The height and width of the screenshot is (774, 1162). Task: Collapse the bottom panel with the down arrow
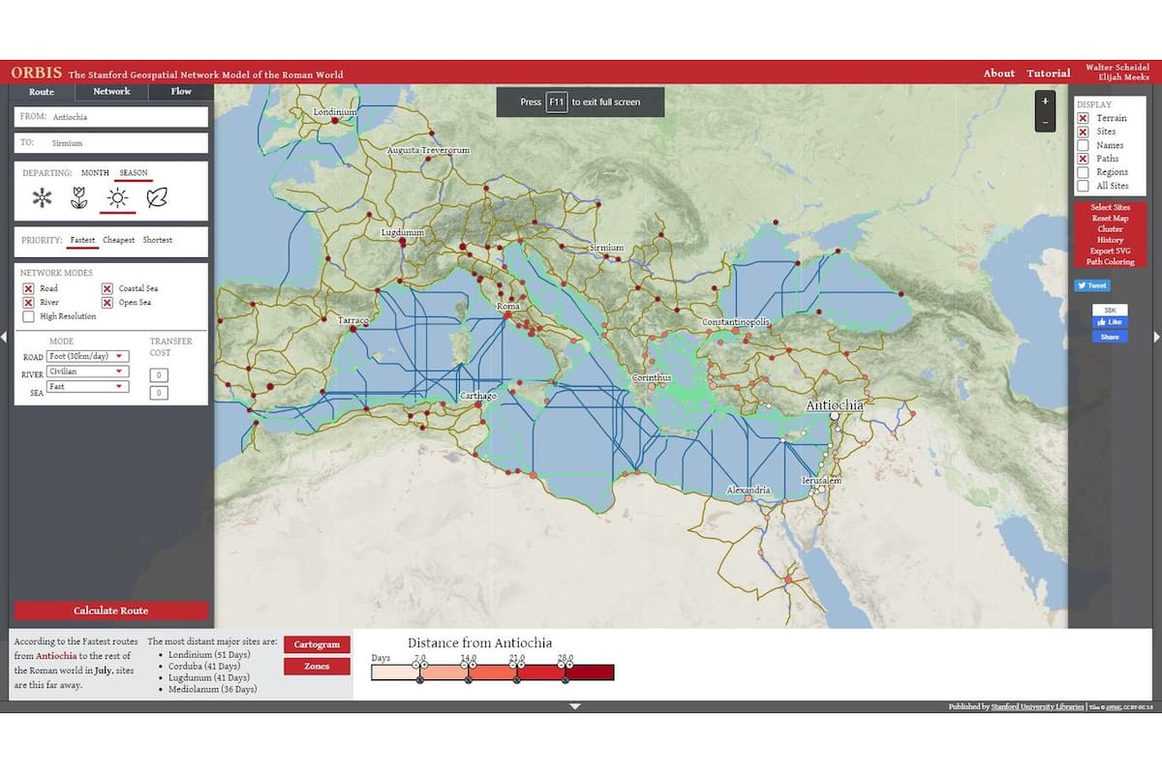pyautogui.click(x=575, y=706)
